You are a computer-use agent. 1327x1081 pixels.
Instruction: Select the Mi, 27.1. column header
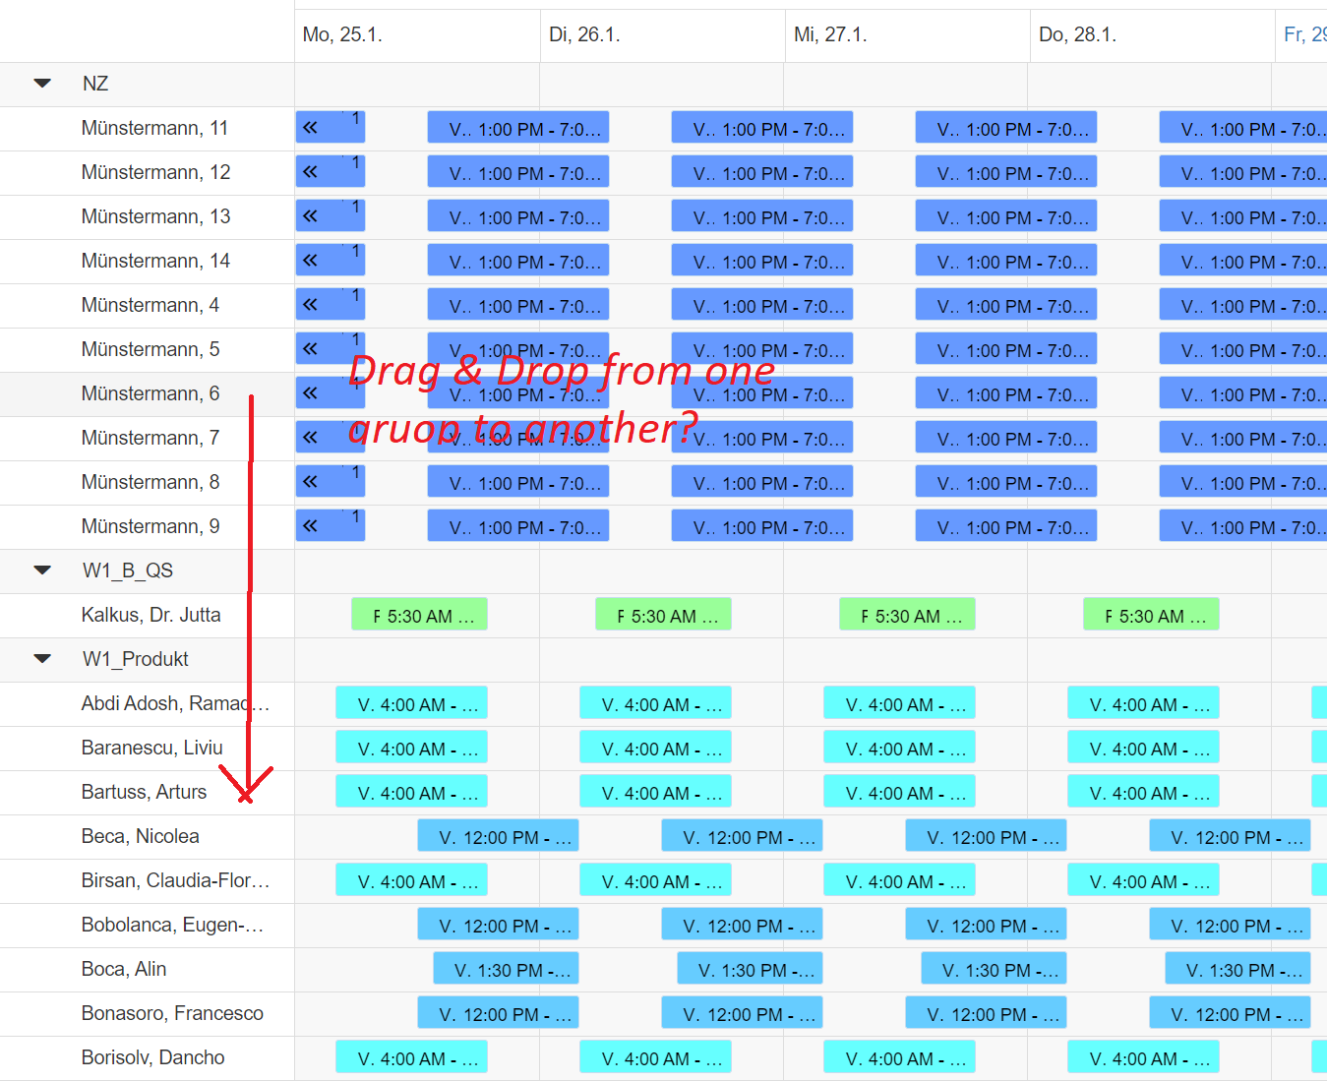[830, 35]
